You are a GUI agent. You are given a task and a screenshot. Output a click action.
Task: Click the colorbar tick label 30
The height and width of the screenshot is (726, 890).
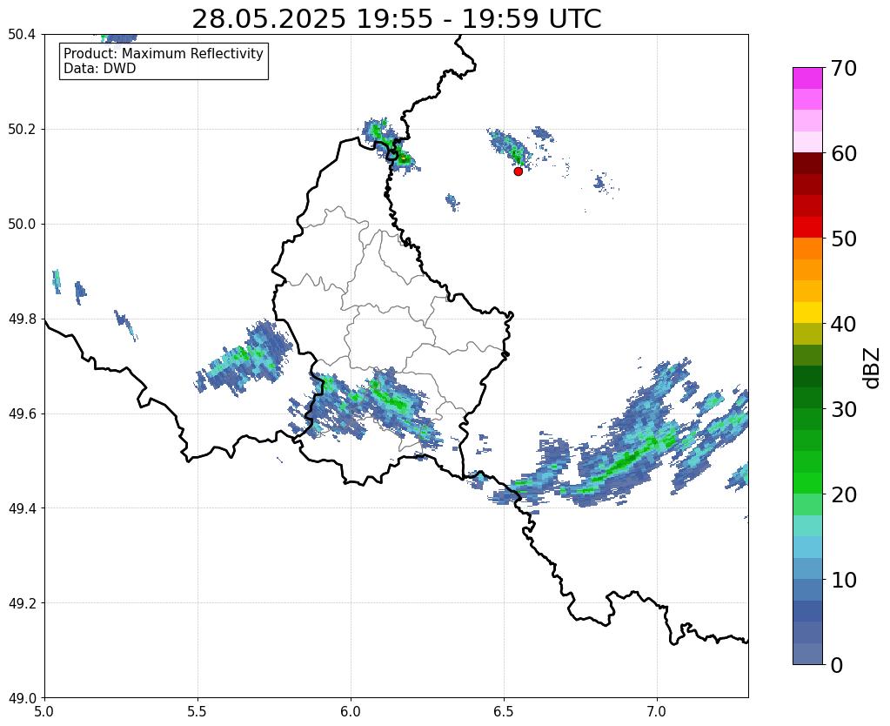coord(844,409)
